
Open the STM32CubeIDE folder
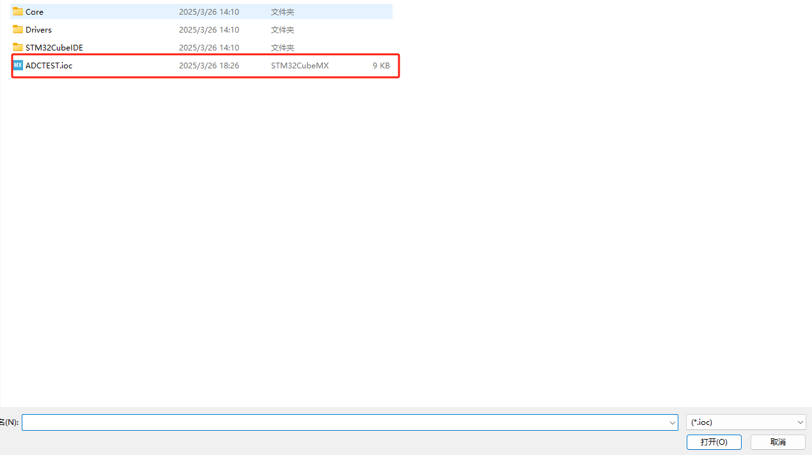54,47
